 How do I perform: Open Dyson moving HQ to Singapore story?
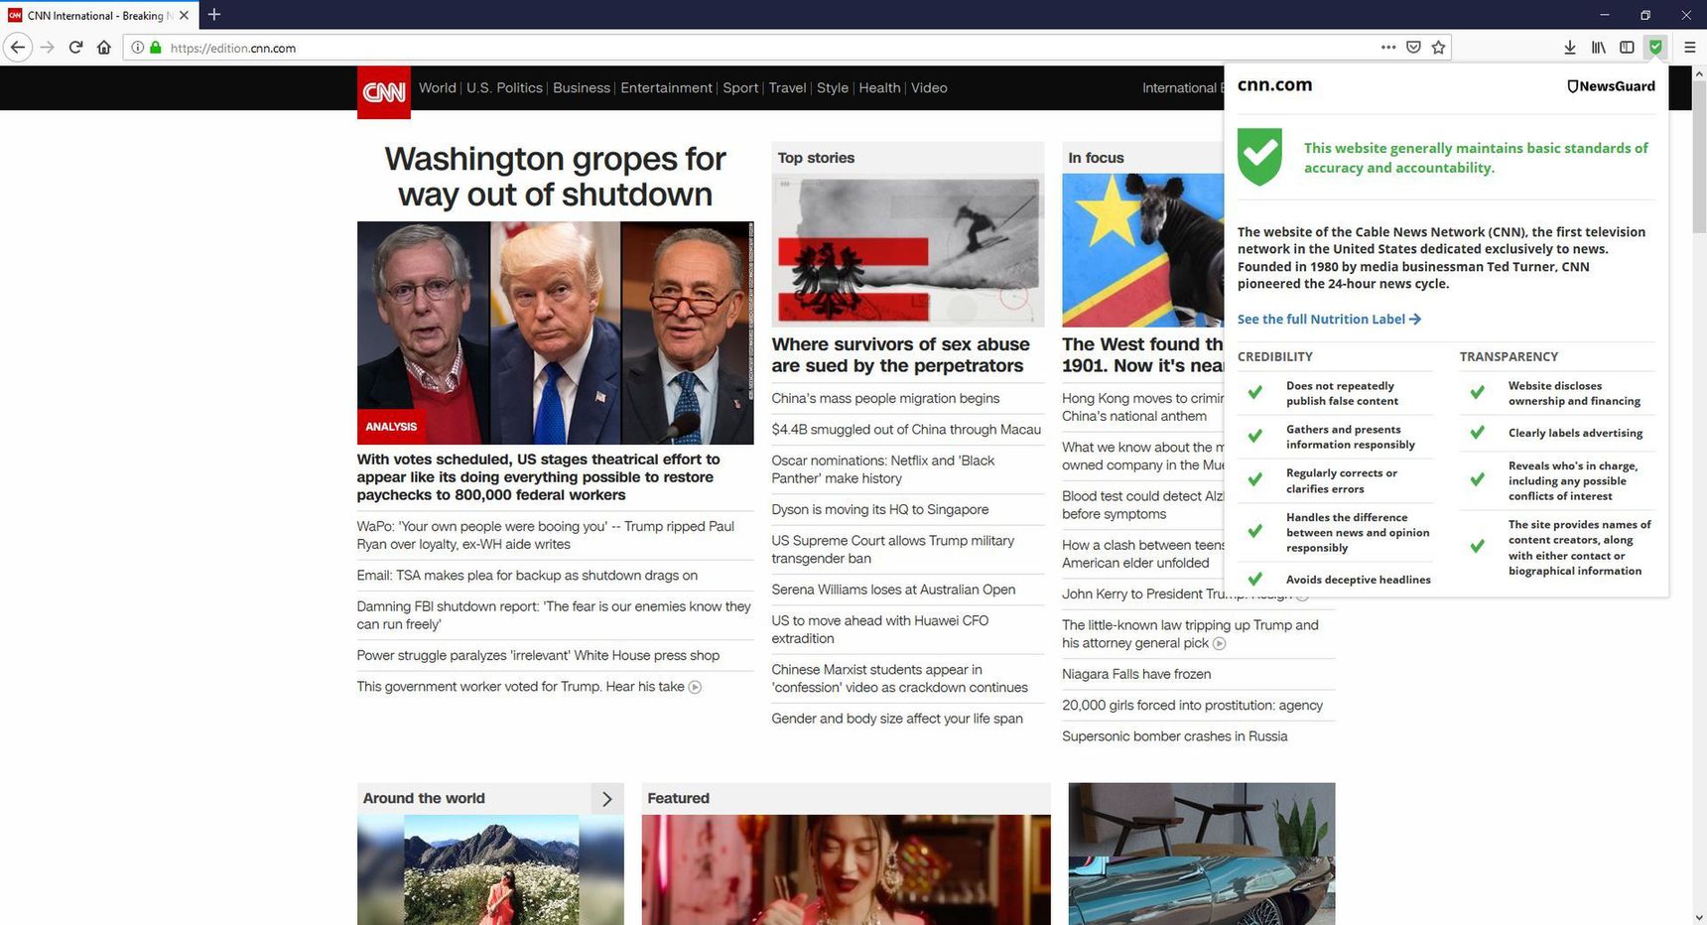[880, 509]
